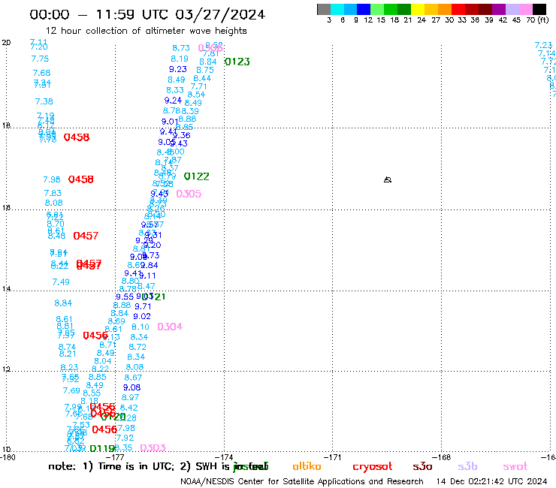Click the longitude axis label '-168'

click(x=443, y=457)
